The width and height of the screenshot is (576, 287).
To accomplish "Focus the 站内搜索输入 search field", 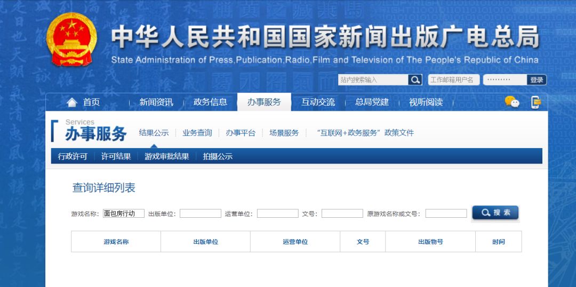I will tap(373, 79).
